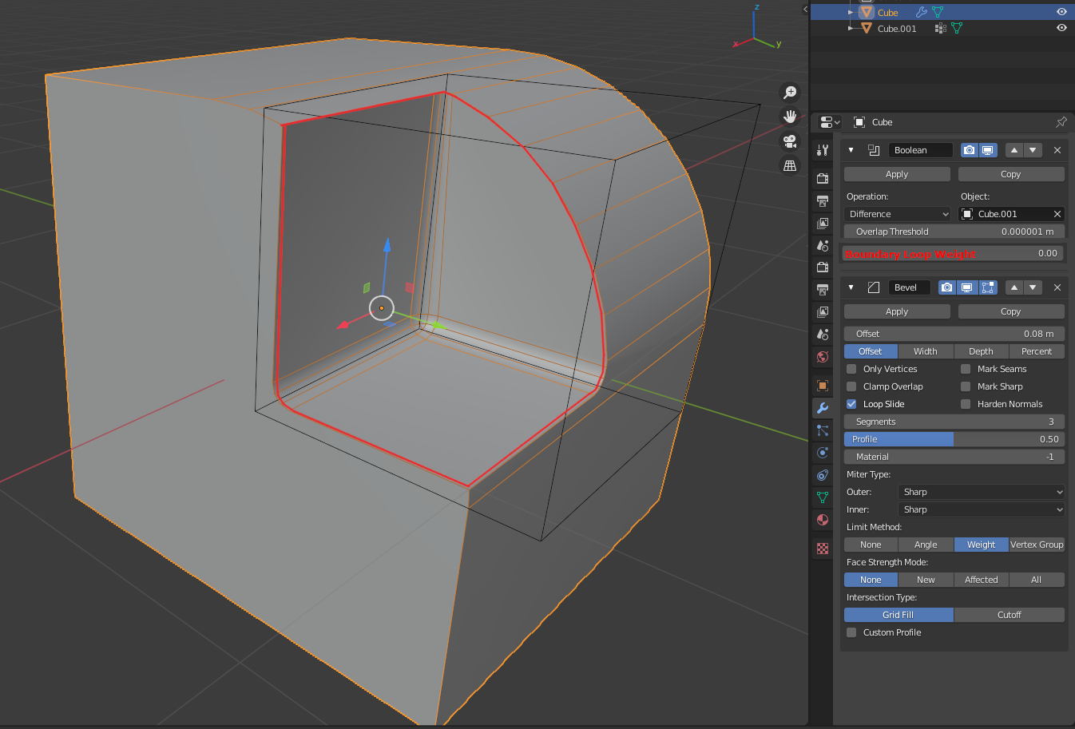Enable the Clamp Overlap checkbox

click(x=851, y=386)
